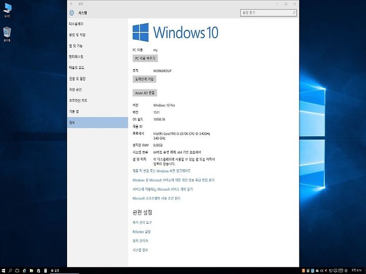Select 저장 공간 in the sidebar
The width and height of the screenshot is (366, 274).
pos(97,89)
